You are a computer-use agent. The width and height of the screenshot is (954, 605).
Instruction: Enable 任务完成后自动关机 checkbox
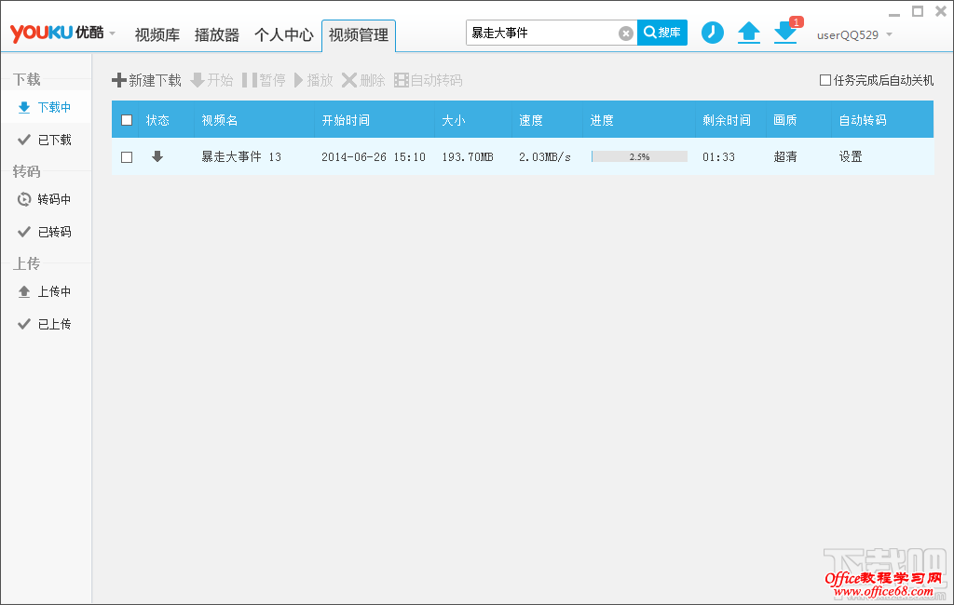coord(825,80)
